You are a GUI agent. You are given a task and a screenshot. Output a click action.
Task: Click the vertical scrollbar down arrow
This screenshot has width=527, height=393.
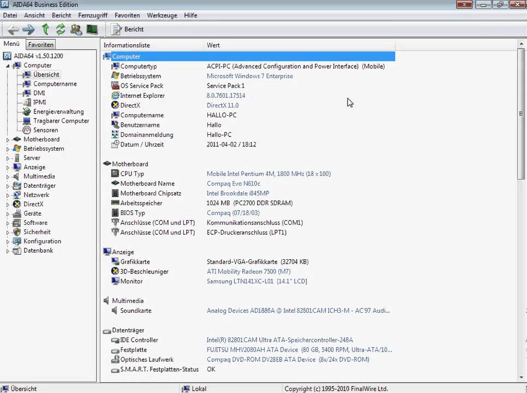(x=522, y=377)
